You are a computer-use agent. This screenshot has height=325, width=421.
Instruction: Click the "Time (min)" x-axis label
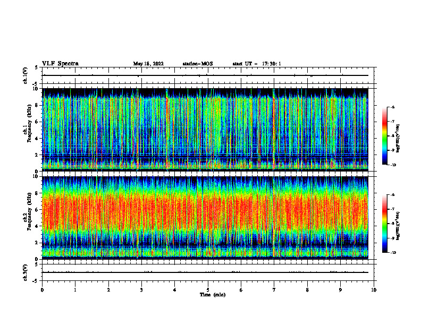pyautogui.click(x=213, y=295)
